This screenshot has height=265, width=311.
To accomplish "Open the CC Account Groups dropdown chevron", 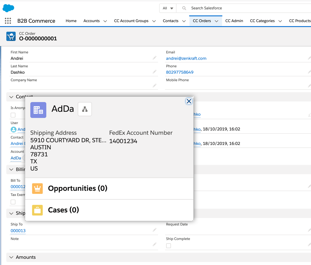I will [154, 21].
